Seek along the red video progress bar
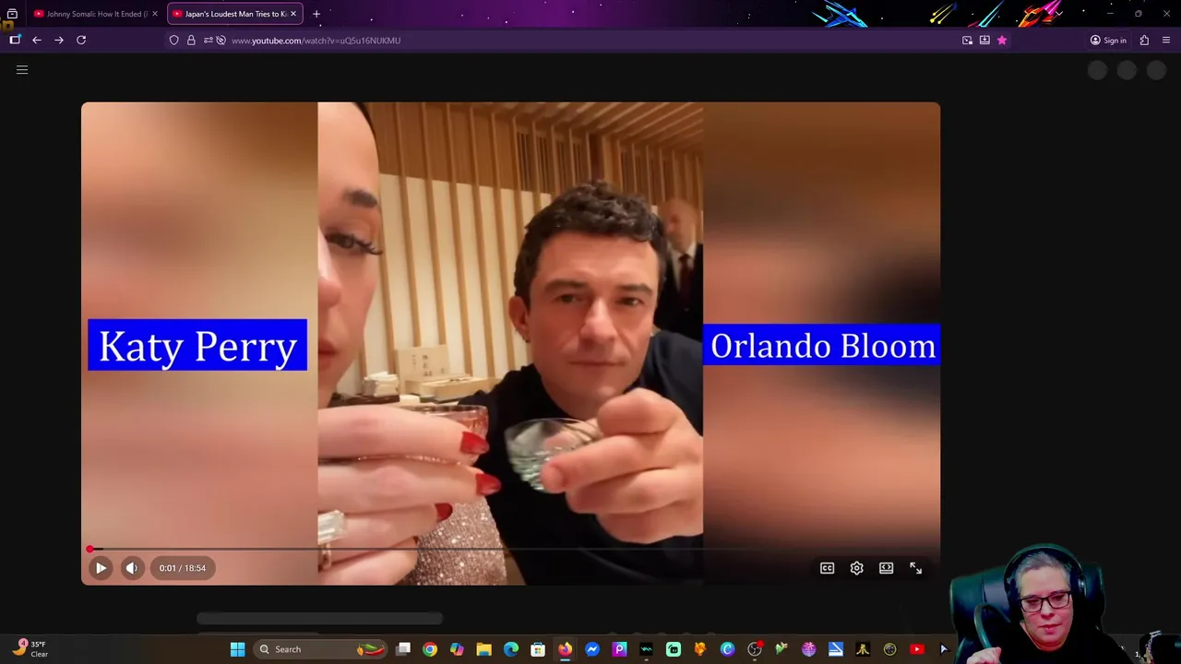The height and width of the screenshot is (664, 1181). coord(511,550)
